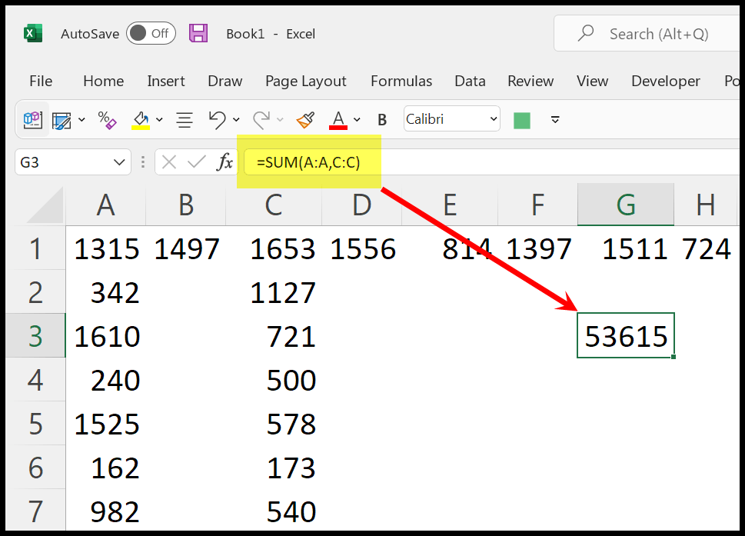
Task: Open the Draw tab
Action: click(x=224, y=81)
